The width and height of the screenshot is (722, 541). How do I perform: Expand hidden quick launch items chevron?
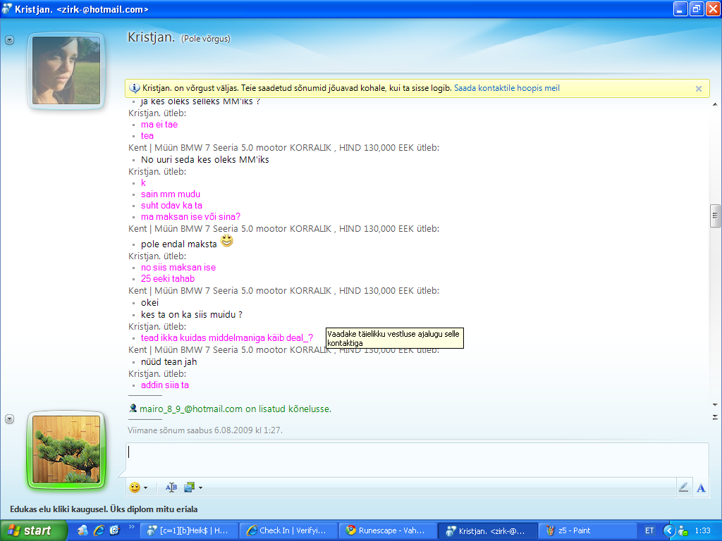pyautogui.click(x=131, y=527)
